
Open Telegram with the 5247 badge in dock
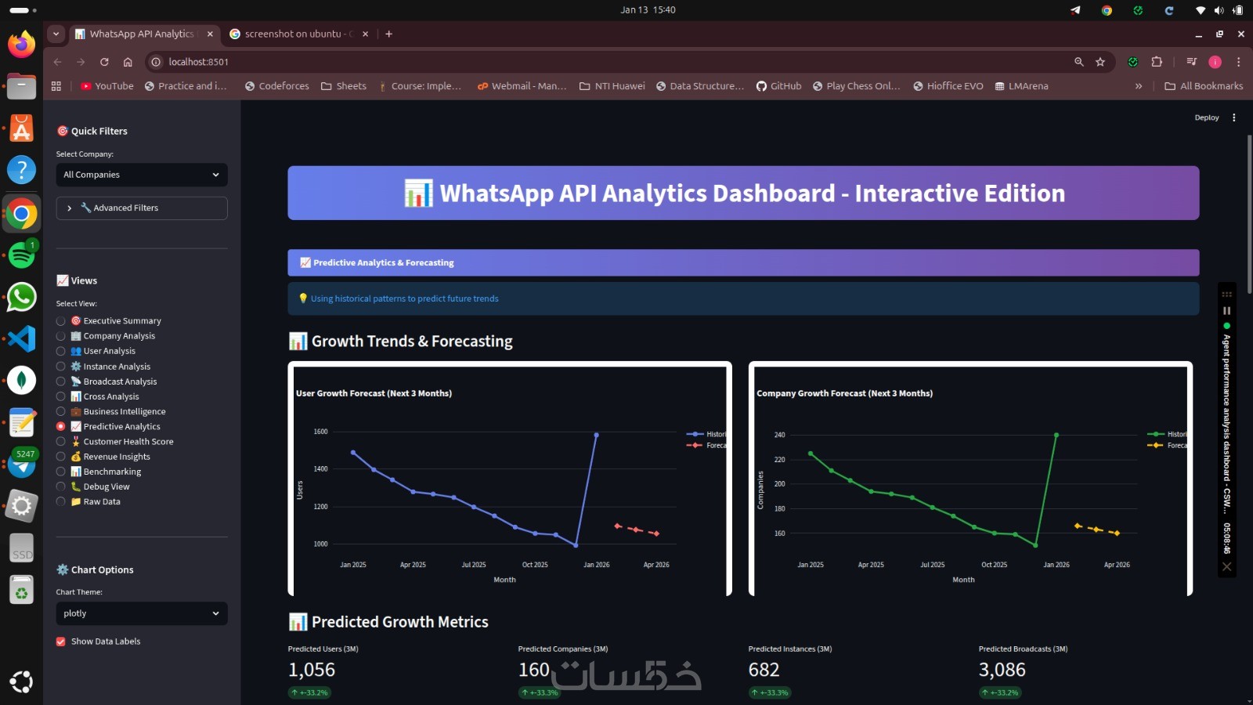pyautogui.click(x=21, y=465)
